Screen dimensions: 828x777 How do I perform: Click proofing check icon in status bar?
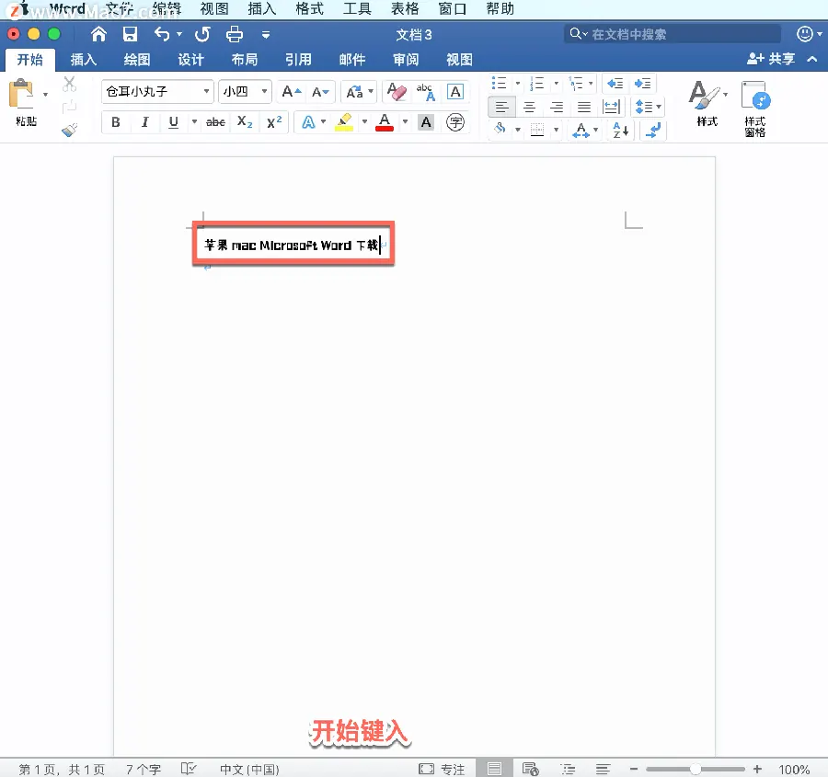point(188,769)
